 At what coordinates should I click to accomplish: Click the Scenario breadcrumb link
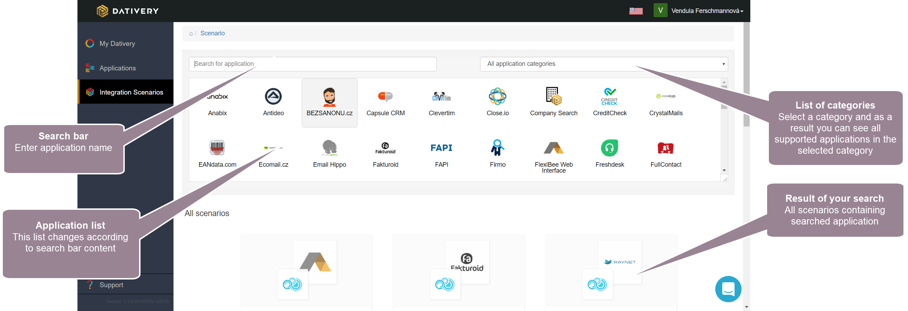pyautogui.click(x=212, y=34)
